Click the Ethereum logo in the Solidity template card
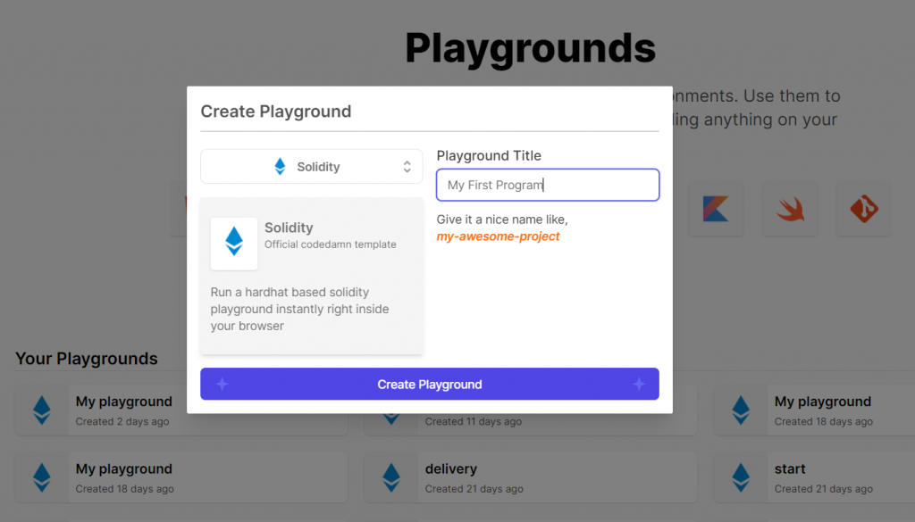 (233, 243)
